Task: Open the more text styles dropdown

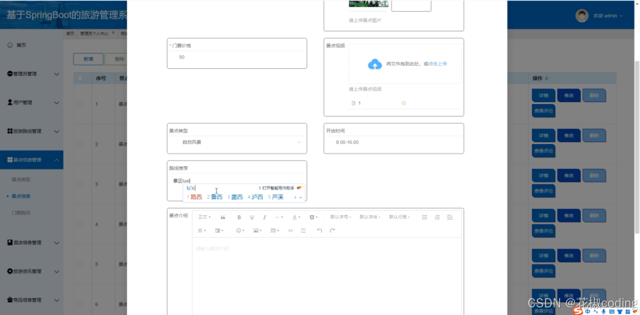Action: 279,217
